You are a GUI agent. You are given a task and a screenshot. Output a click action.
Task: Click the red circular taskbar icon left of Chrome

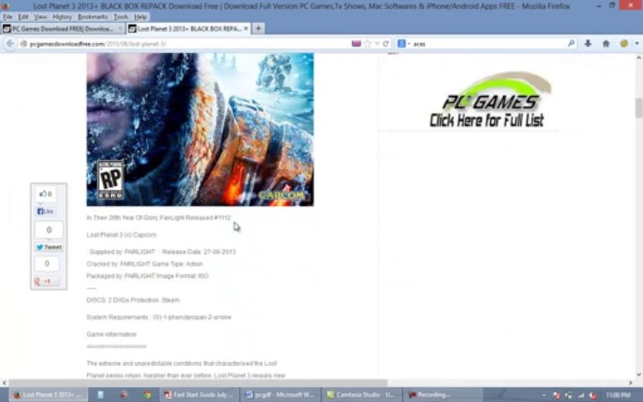point(124,395)
